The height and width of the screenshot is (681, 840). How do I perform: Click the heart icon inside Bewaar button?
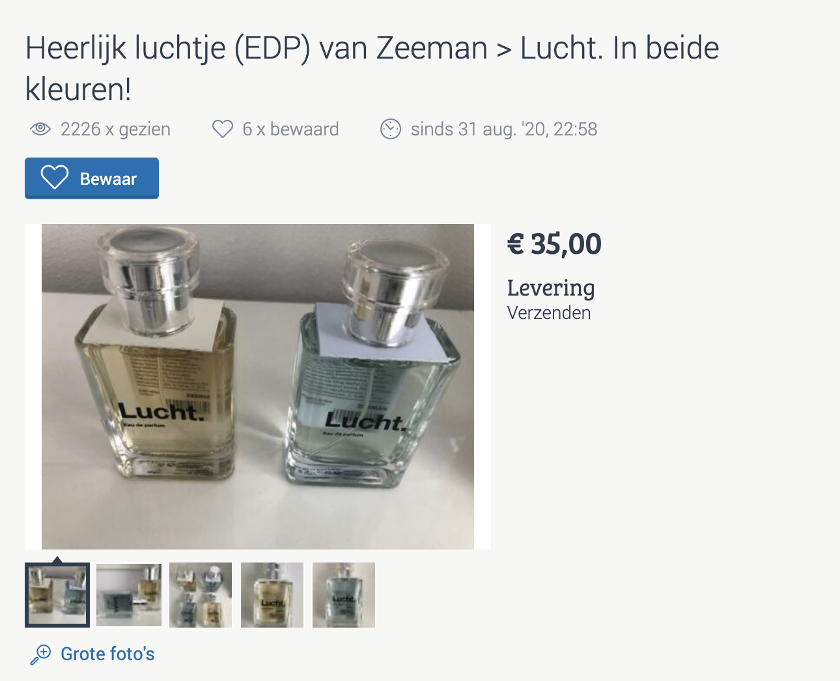point(55,177)
